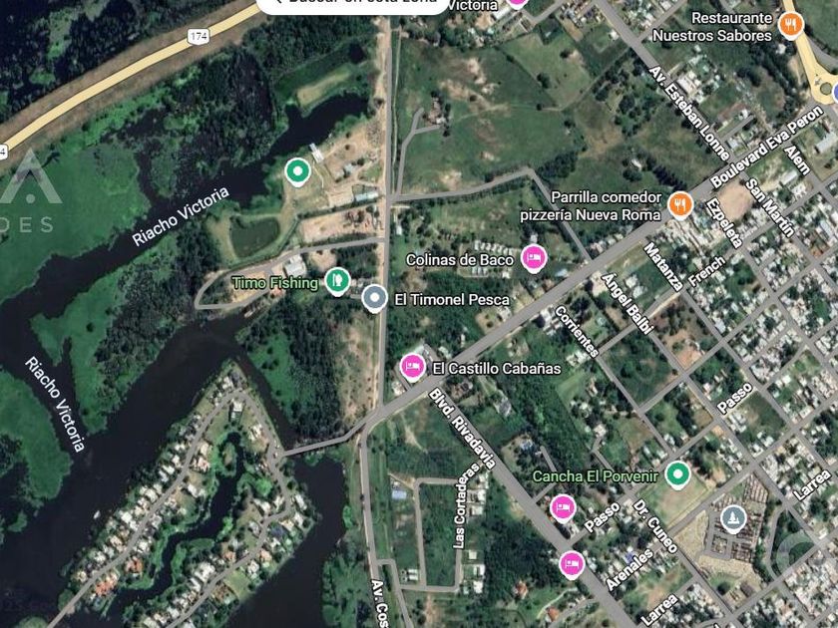Click the Colinas de Baco label text

tap(460, 260)
